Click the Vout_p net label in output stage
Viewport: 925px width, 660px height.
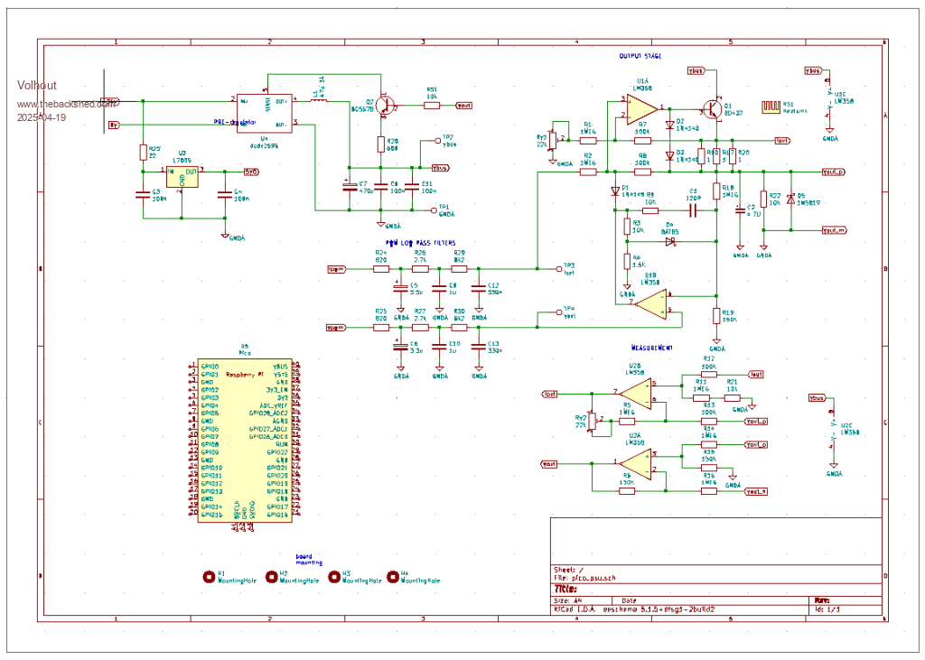[833, 171]
